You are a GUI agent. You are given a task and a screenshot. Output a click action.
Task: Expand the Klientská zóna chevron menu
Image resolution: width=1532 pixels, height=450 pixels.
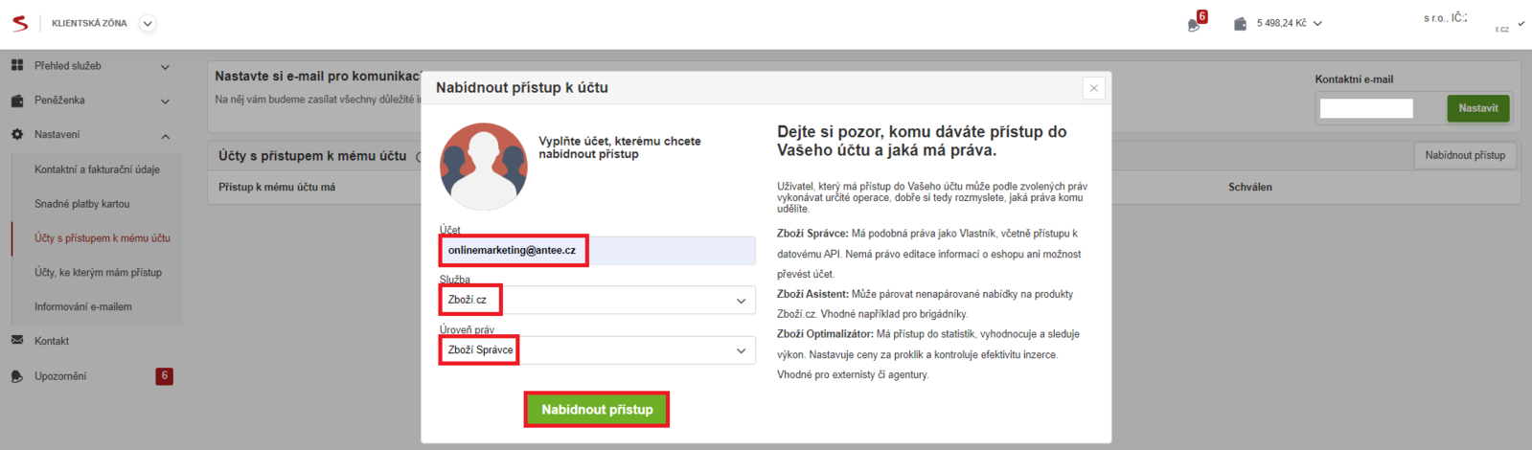(x=148, y=24)
